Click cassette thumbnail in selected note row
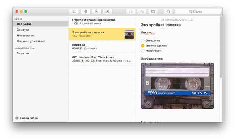The height and width of the screenshot is (140, 235). point(129,34)
